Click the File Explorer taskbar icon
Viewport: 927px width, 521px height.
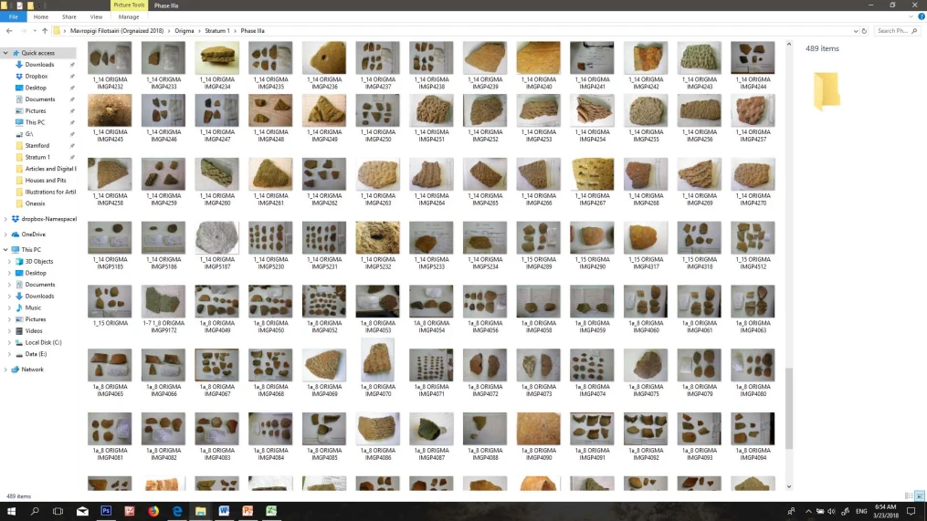point(200,511)
